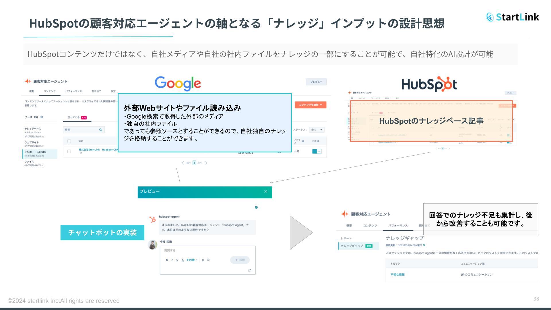
Task: Open preview settings via the gear icon
Action: [256, 207]
